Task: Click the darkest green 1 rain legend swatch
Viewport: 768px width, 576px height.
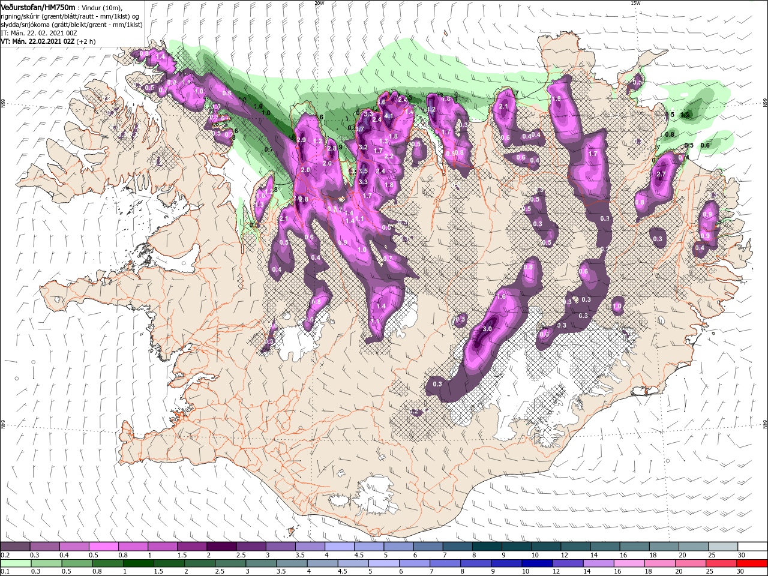Action: point(140,563)
